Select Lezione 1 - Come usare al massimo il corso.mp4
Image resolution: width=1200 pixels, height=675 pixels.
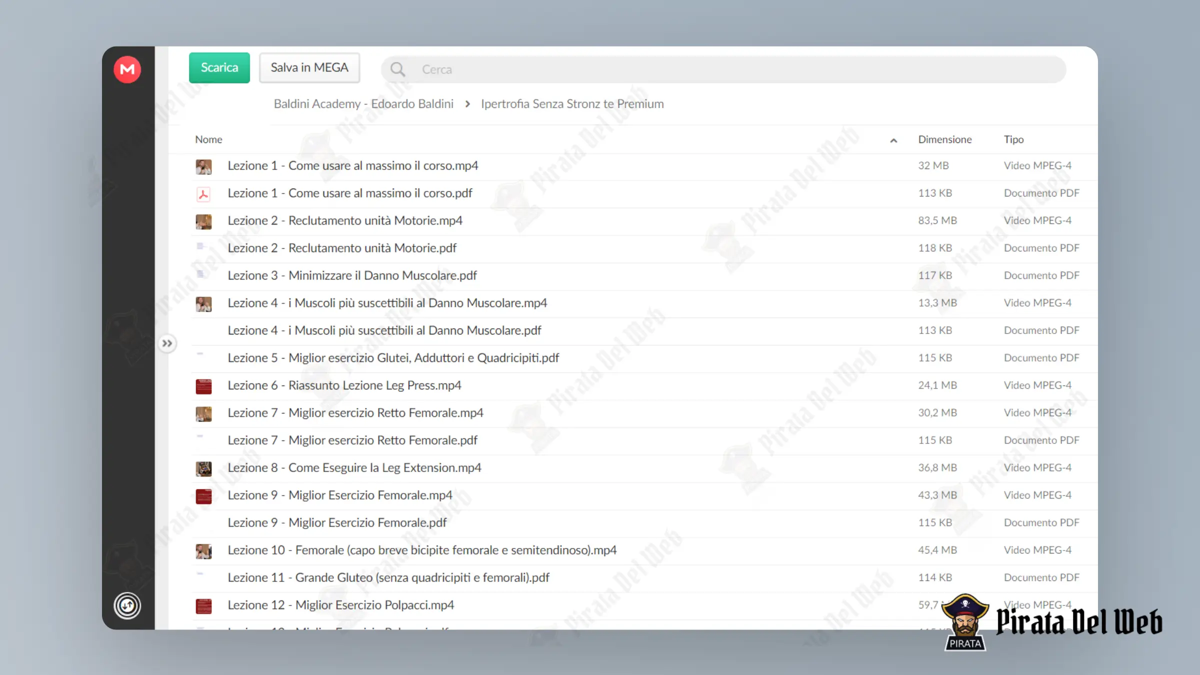(352, 165)
